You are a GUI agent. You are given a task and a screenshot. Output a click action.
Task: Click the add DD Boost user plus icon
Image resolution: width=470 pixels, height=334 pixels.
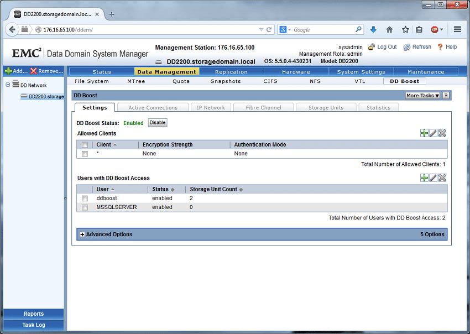424,178
